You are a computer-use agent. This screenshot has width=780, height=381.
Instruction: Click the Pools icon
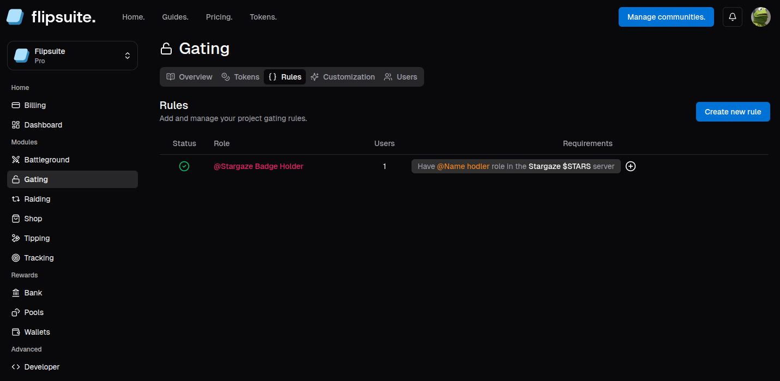point(16,312)
